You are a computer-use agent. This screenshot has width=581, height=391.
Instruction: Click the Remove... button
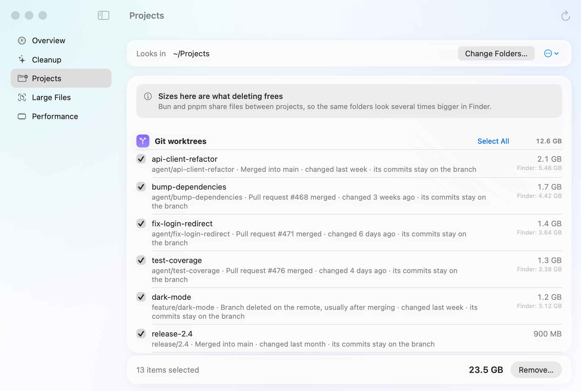pos(536,370)
